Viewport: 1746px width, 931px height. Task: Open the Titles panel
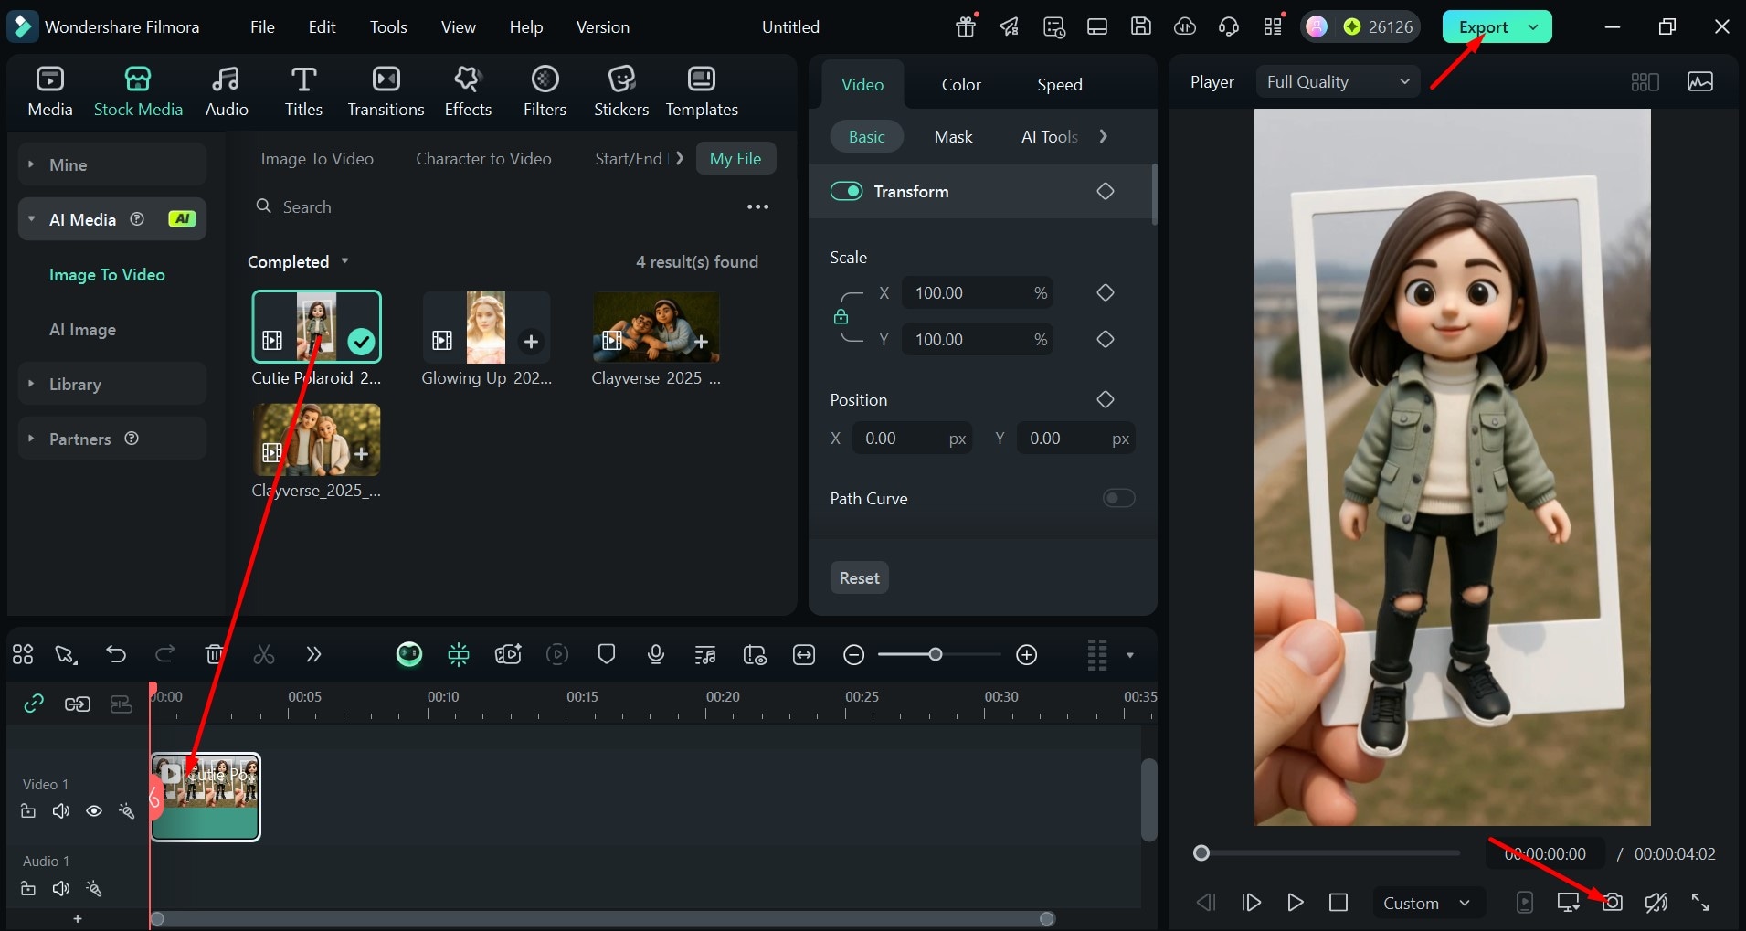303,91
